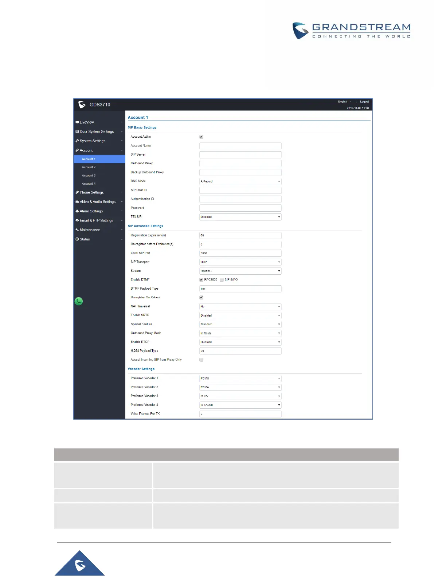Image resolution: width=446 pixels, height=577 pixels.
Task: Click the Status info icon
Action: [77, 239]
